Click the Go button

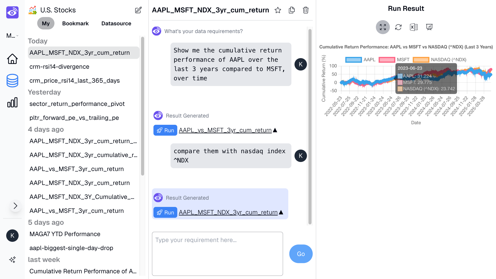click(301, 254)
